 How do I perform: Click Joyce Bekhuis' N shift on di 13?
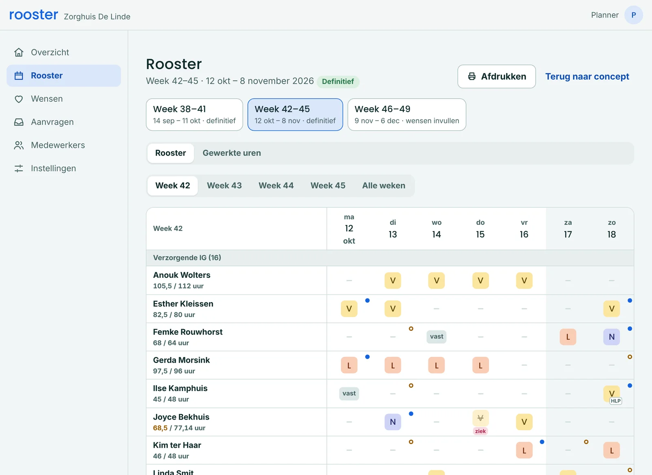pyautogui.click(x=393, y=422)
